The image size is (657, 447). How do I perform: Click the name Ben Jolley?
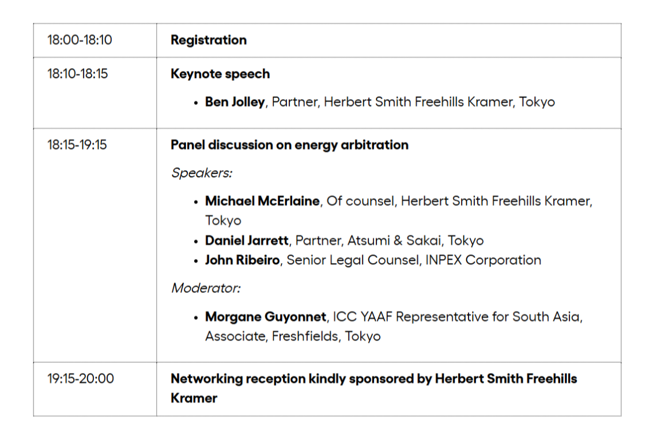235,103
